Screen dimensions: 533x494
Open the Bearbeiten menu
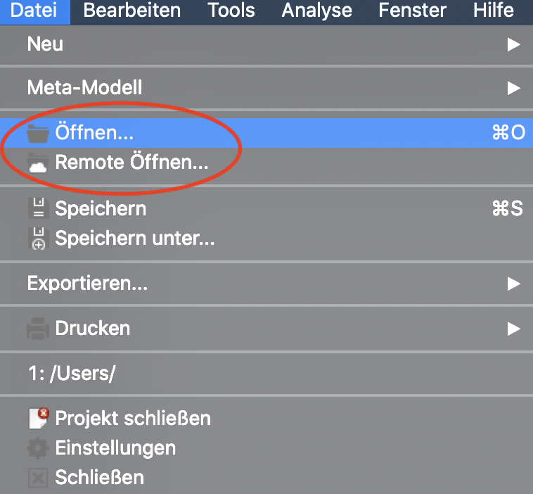pyautogui.click(x=131, y=11)
